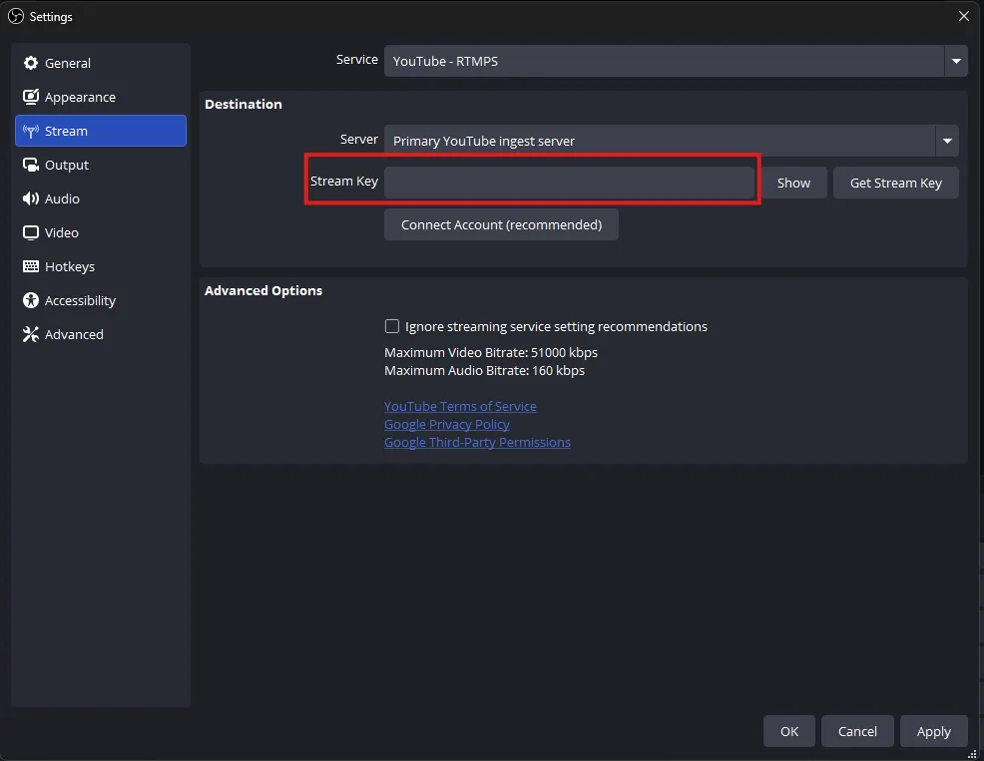Open the Service dropdown showing YouTube - RTMPS

point(955,61)
